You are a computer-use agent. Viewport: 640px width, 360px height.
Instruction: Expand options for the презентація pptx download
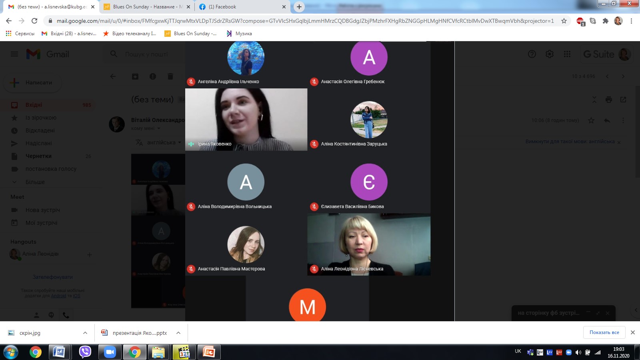178,333
